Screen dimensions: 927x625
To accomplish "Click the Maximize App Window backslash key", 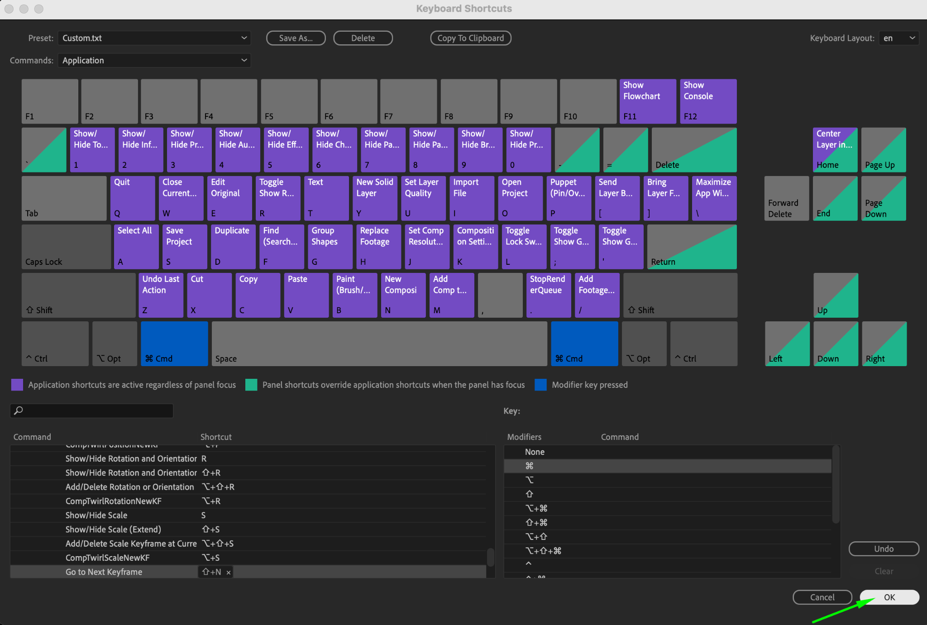I will click(714, 198).
